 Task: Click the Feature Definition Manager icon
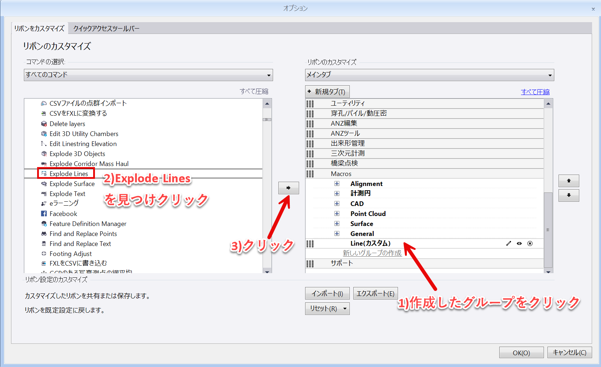click(x=44, y=224)
